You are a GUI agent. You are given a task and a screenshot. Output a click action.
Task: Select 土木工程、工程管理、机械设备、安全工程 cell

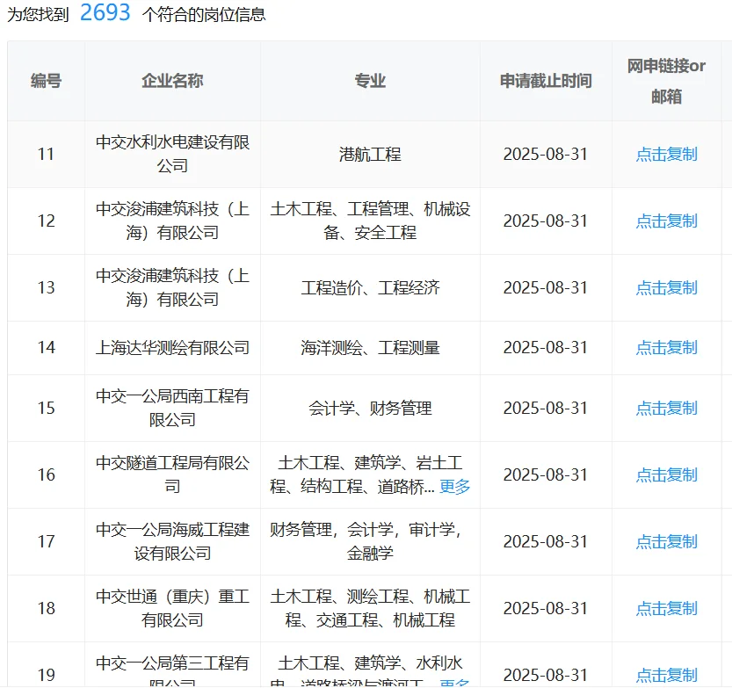370,221
